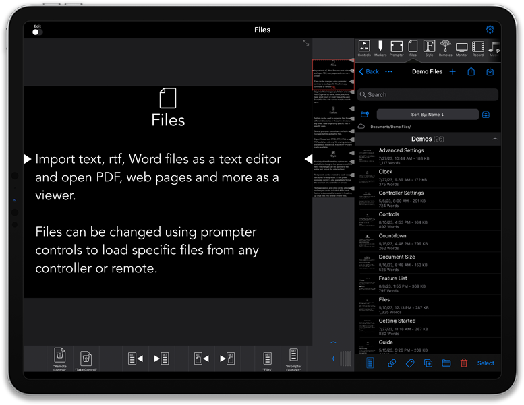Click the link chain icon
This screenshot has height=405, width=524.
[x=392, y=363]
